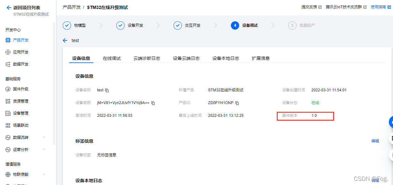Open 固件升级 in the sidebar
Screen dimensions: 393x185
tap(17, 89)
